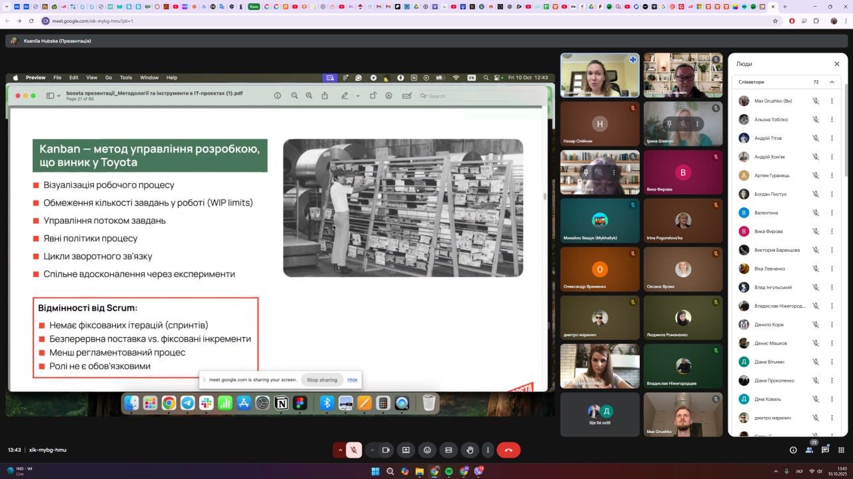Open a new Chrome tab
The width and height of the screenshot is (853, 479).
tap(784, 7)
